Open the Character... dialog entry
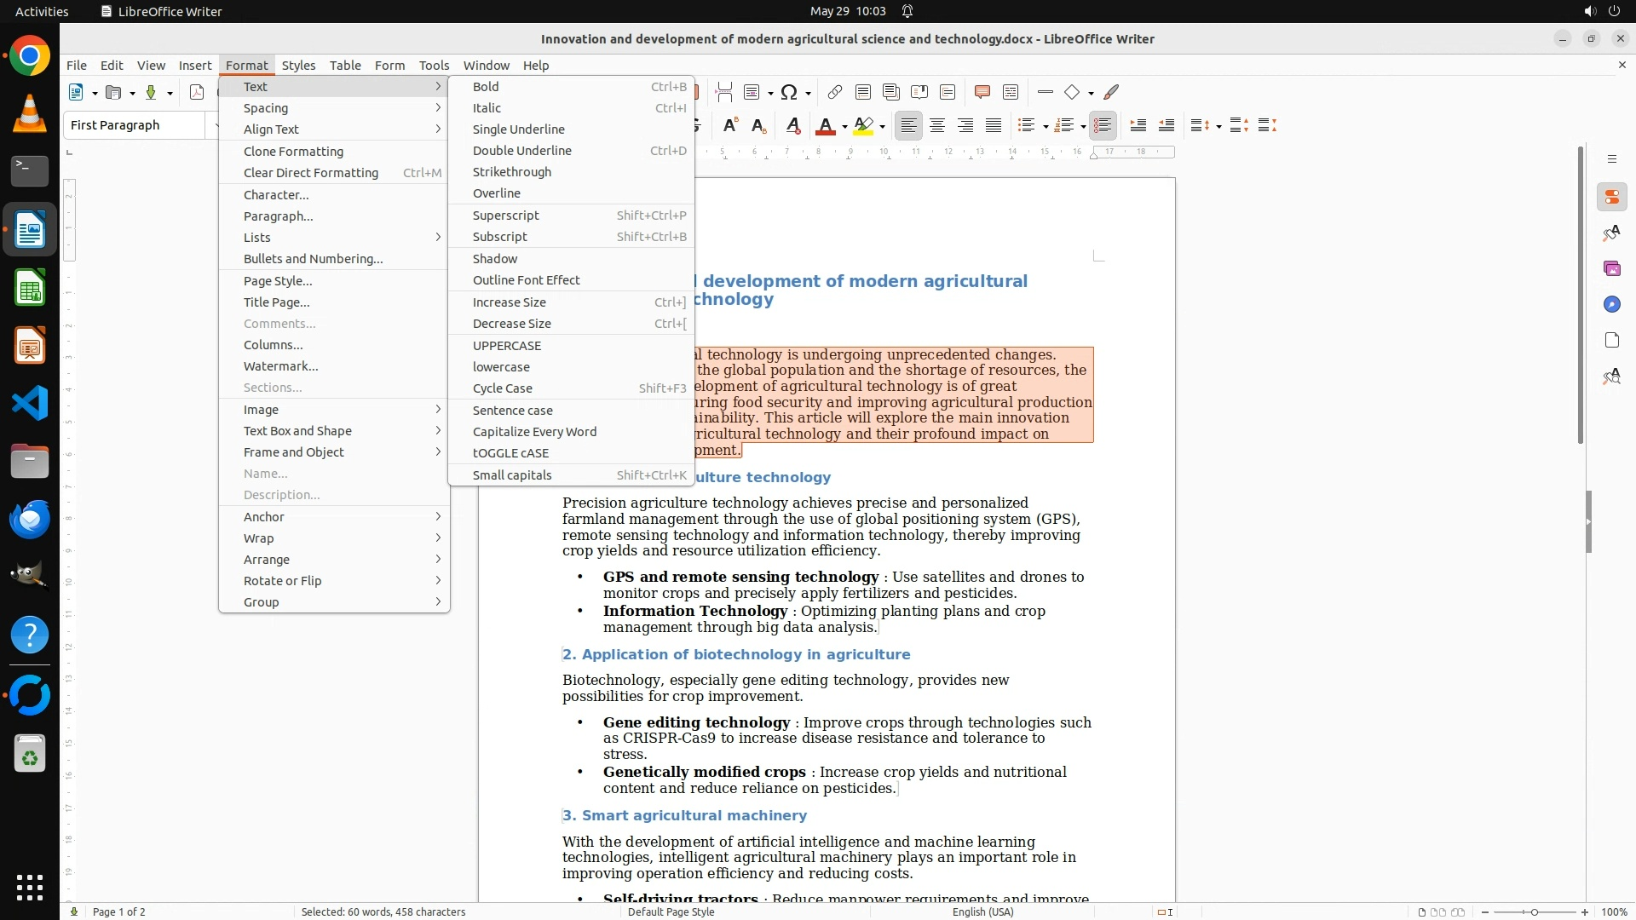This screenshot has height=920, width=1636. [x=276, y=194]
